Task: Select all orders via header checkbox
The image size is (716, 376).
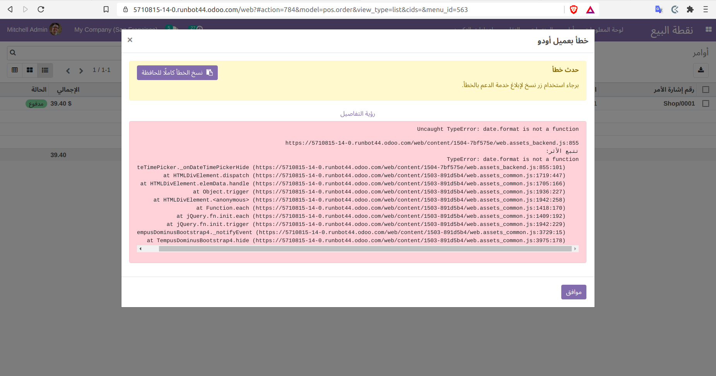Action: [x=706, y=89]
